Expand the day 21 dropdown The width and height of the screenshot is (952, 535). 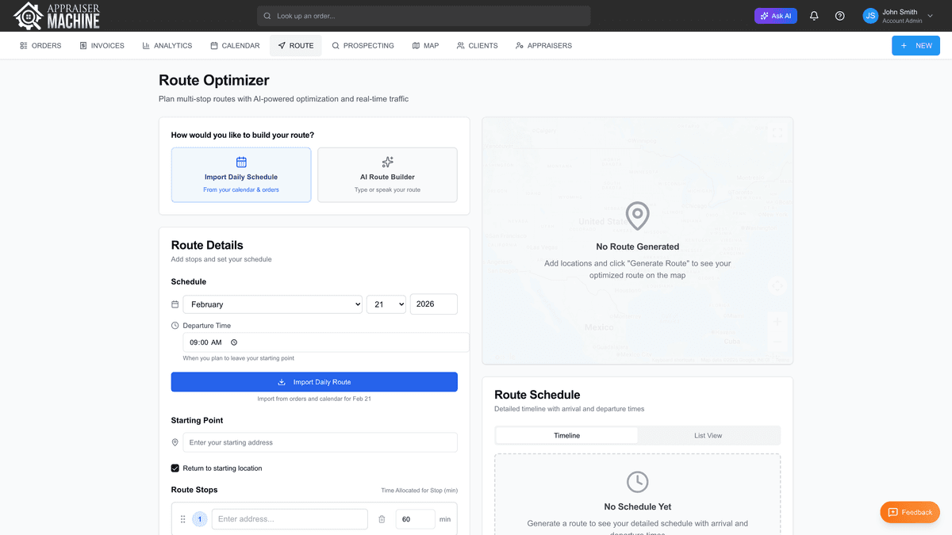point(386,304)
